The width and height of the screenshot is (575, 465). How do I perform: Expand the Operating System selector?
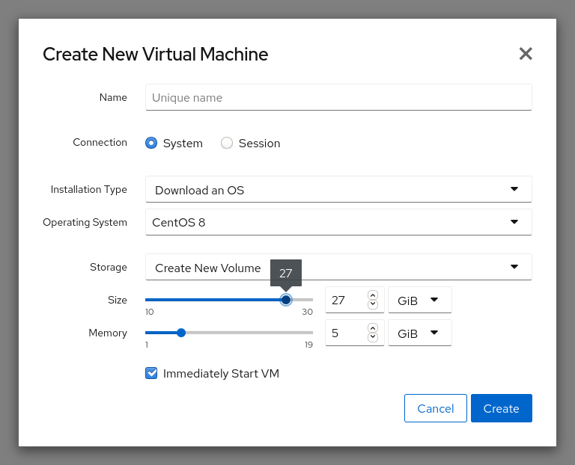click(x=338, y=222)
